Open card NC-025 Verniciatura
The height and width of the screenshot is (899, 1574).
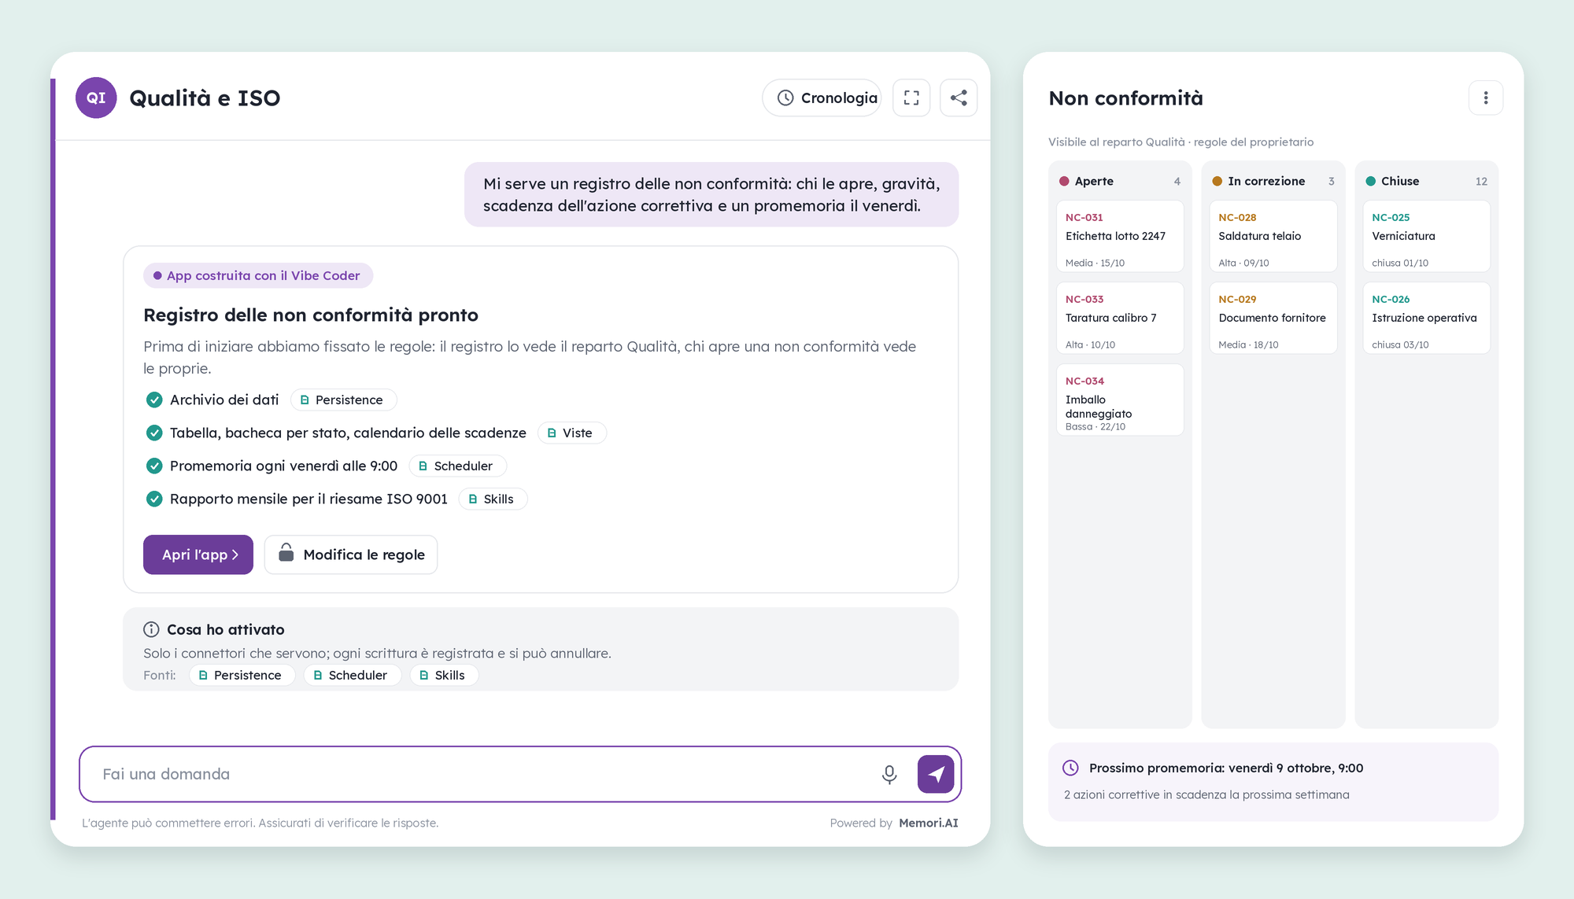click(1426, 236)
